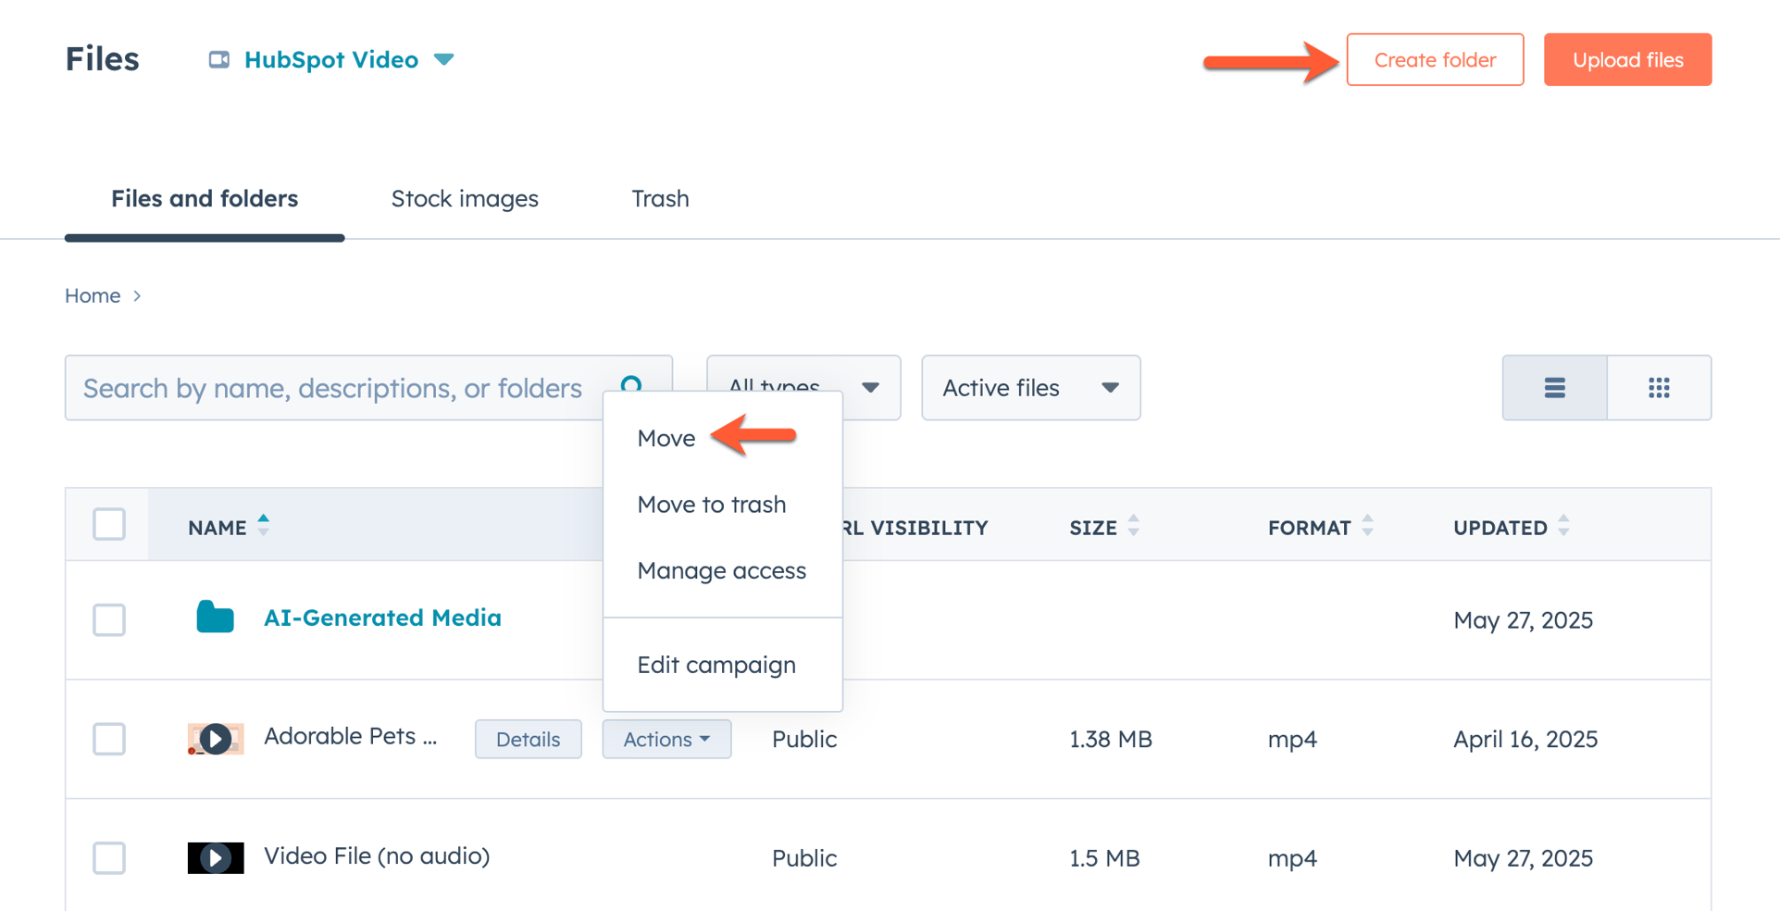This screenshot has width=1780, height=911.
Task: Navigate to Home via the breadcrumb
Action: coord(92,295)
